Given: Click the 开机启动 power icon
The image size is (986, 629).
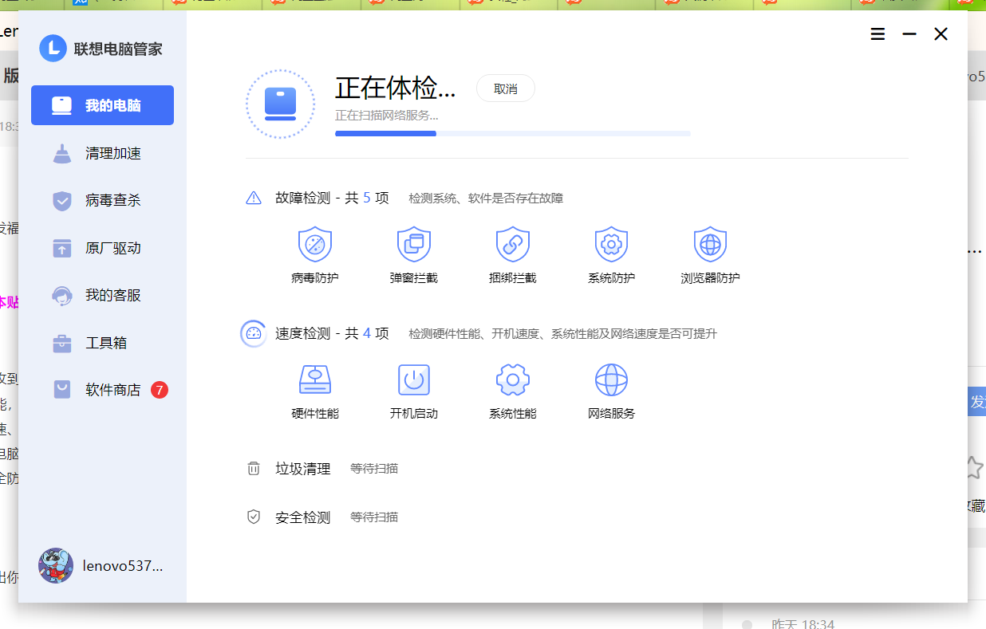Looking at the screenshot, I should click(x=414, y=380).
